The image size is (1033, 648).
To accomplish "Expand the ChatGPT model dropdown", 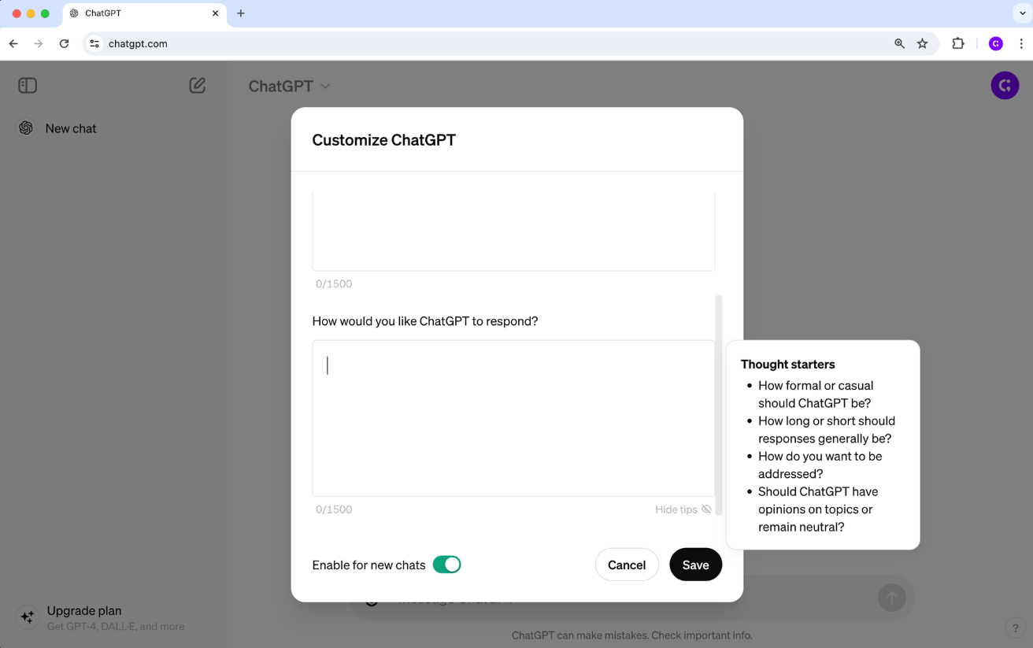I will click(x=289, y=86).
